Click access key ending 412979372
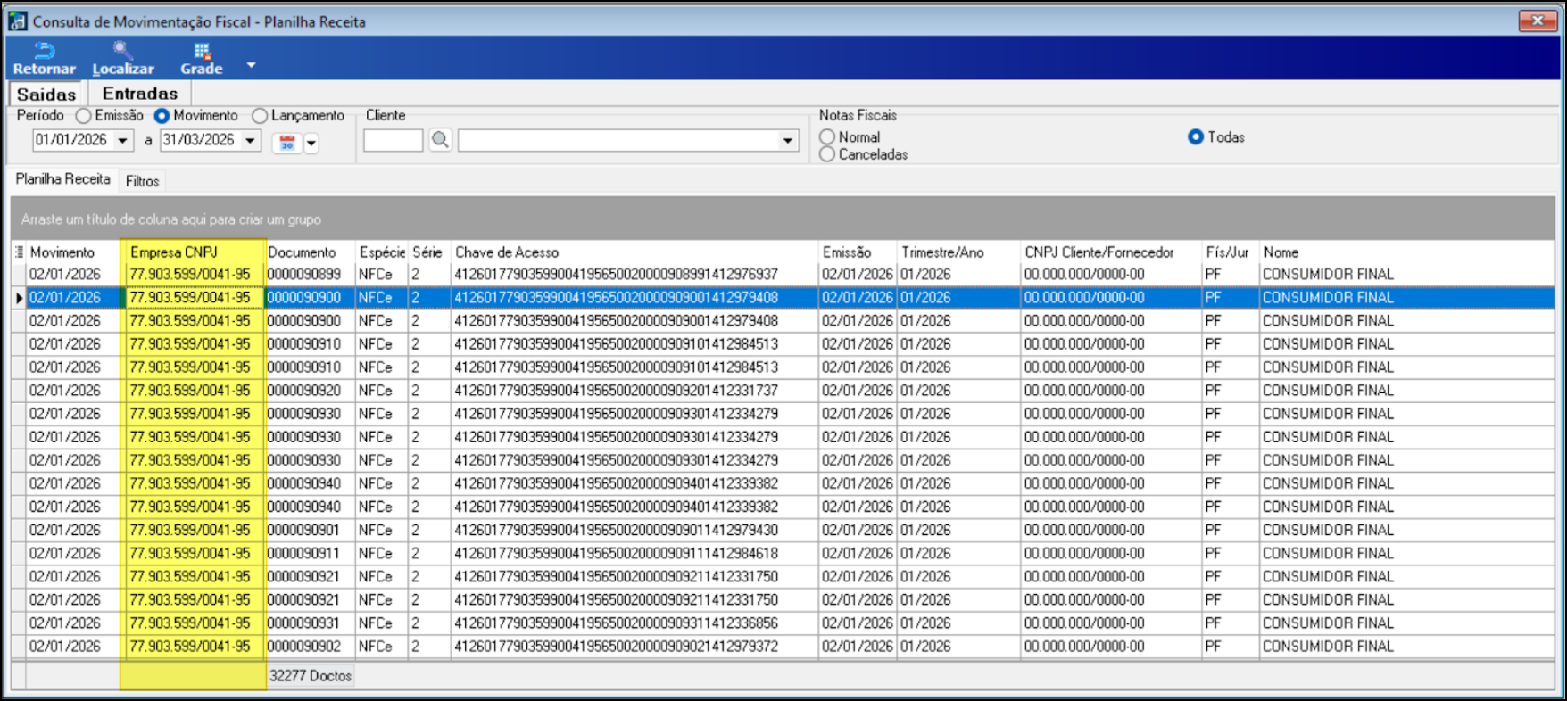The width and height of the screenshot is (1567, 701). (x=634, y=646)
